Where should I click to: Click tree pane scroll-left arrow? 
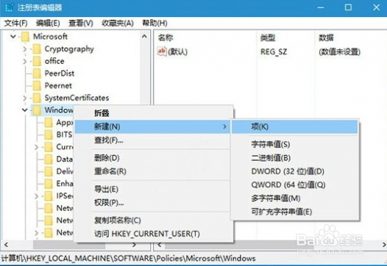pyautogui.click(x=6, y=245)
